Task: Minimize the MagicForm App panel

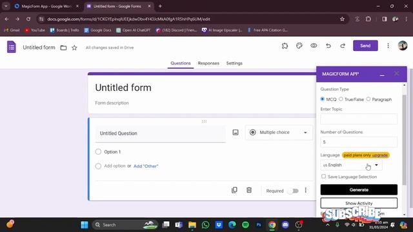Action: pyautogui.click(x=382, y=75)
